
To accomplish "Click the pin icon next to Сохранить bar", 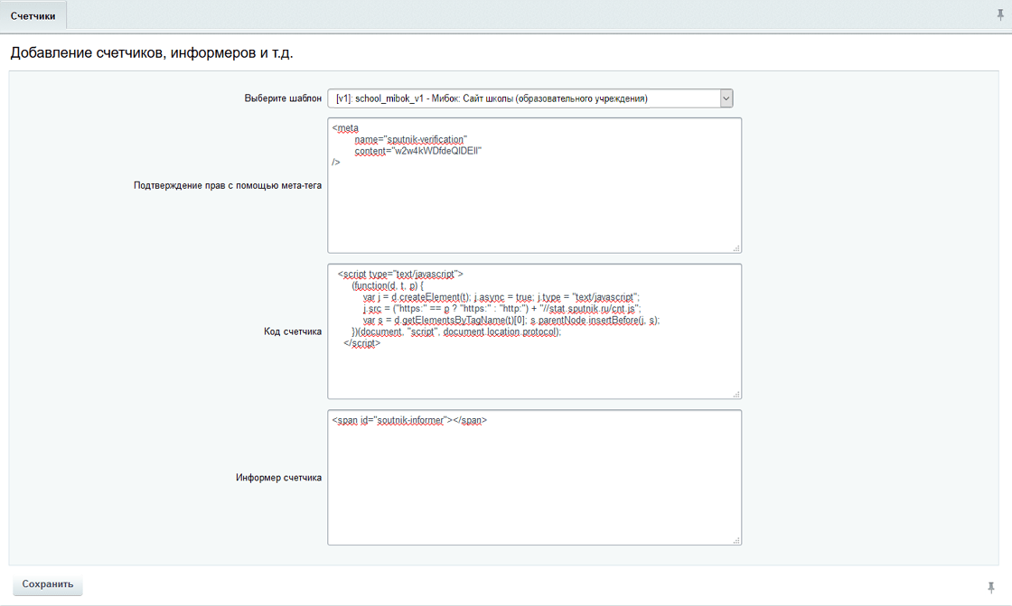I will pyautogui.click(x=990, y=587).
